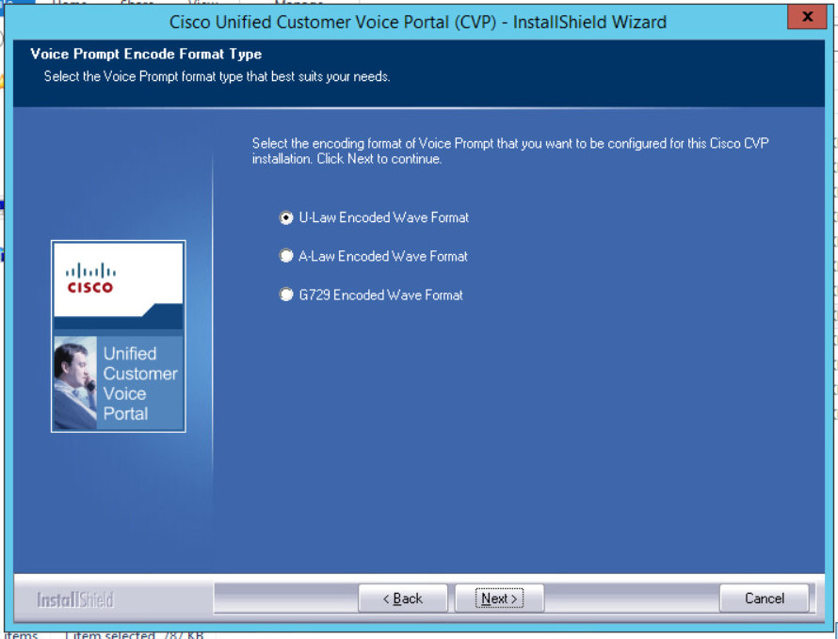The height and width of the screenshot is (639, 838).
Task: Click the InstallShield wizard title bar text
Action: [x=417, y=22]
